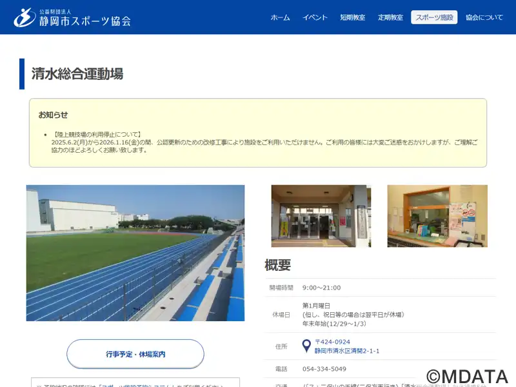Image resolution: width=516 pixels, height=387 pixels.
Task: Click 【陸上競技場の利用停止について】 notice title
Action: 97,134
